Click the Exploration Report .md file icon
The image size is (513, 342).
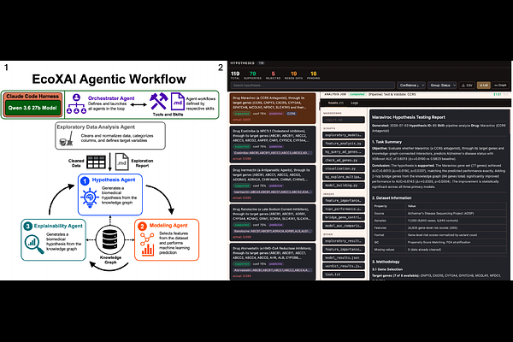[121, 162]
